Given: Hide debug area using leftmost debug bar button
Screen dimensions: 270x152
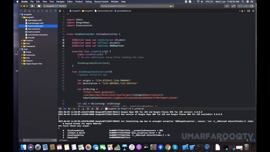Looking at the screenshot, I should [x=60, y=109].
